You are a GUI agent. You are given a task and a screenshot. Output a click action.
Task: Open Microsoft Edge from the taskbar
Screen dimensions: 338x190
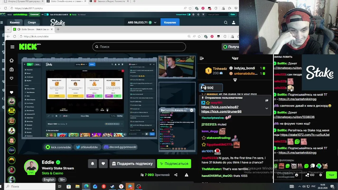(x=86, y=187)
